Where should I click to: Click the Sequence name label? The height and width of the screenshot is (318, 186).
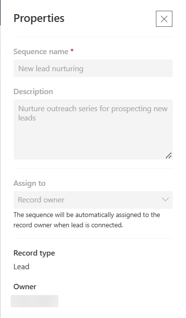coord(41,52)
